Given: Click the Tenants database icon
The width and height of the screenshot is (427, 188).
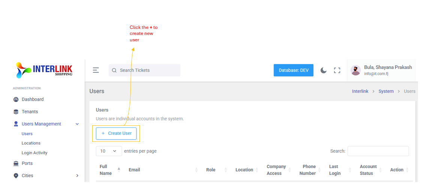Looking at the screenshot, I should [16, 112].
